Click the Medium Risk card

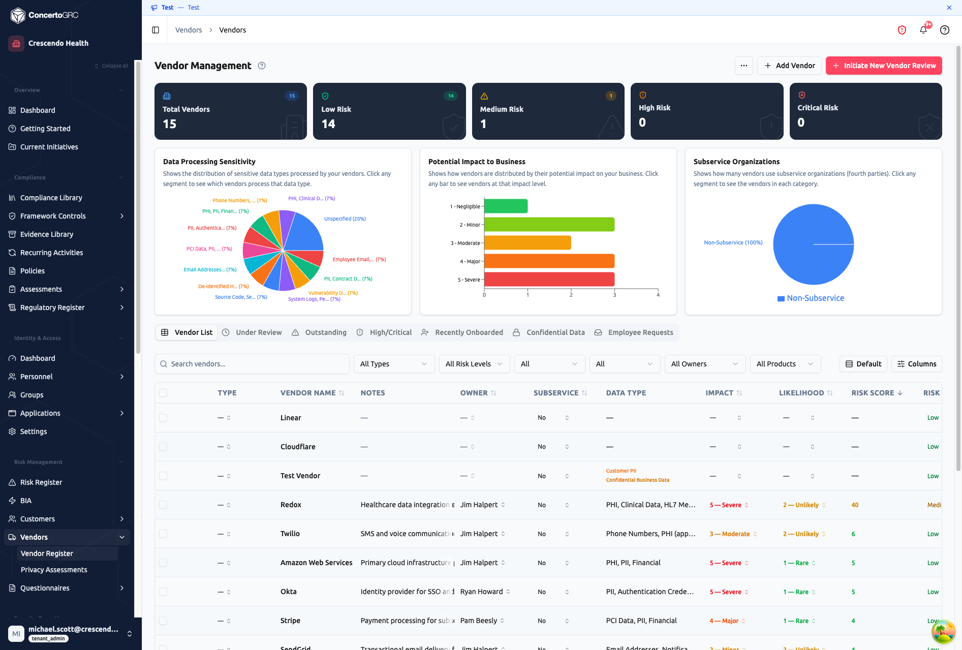(x=548, y=111)
